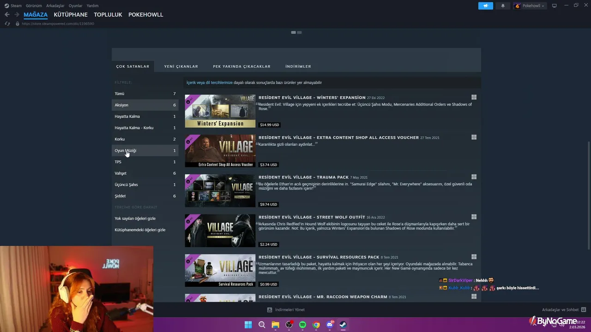
Task: Open the Mr. Raccoon Weapon Charm title
Action: (323, 297)
